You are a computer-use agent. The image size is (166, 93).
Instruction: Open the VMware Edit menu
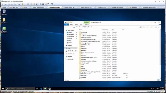pos(5,4)
